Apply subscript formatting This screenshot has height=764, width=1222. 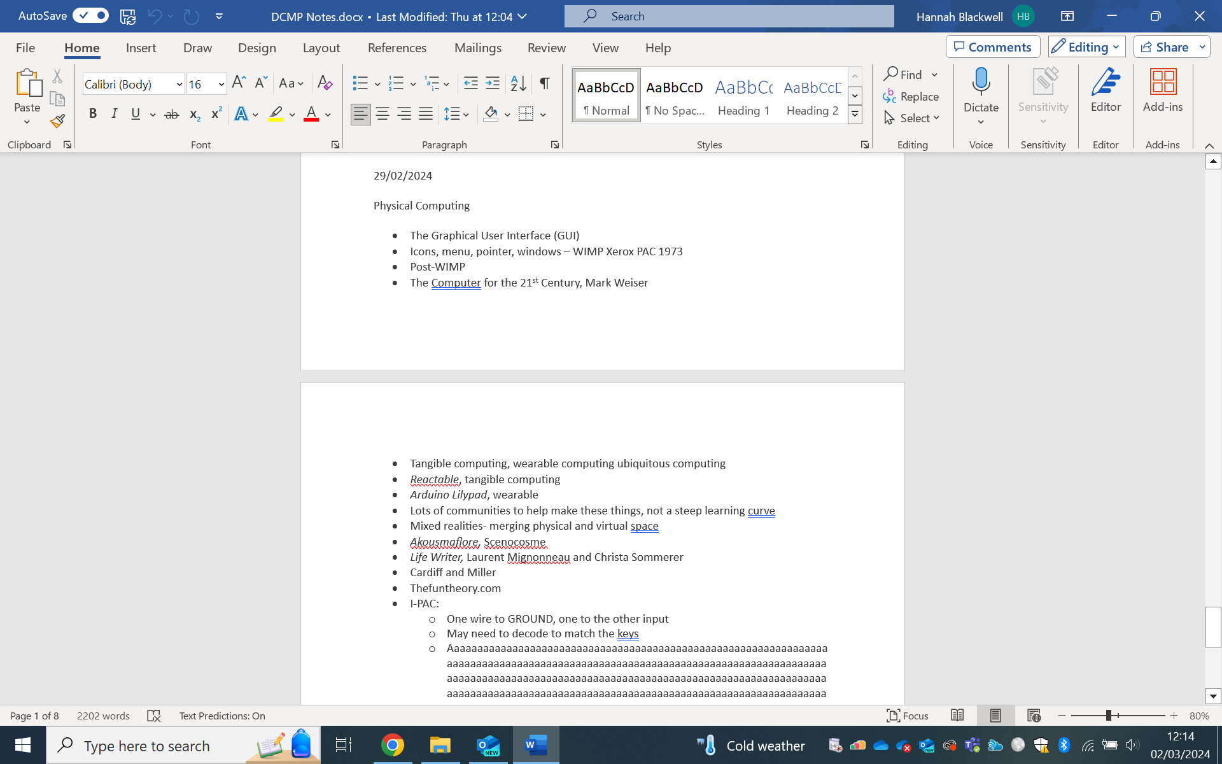pos(195,115)
